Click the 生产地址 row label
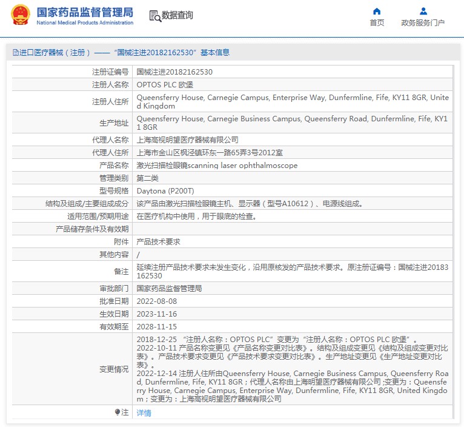 114,123
